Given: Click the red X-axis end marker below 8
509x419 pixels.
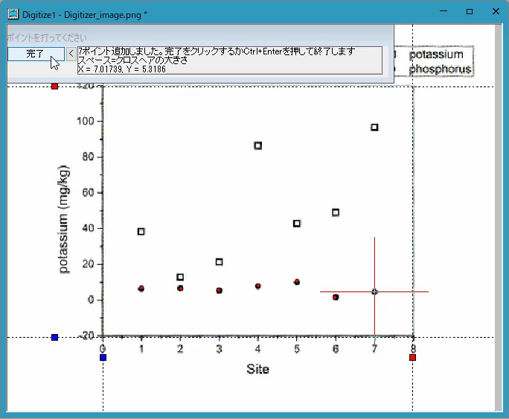Looking at the screenshot, I should 412,358.
